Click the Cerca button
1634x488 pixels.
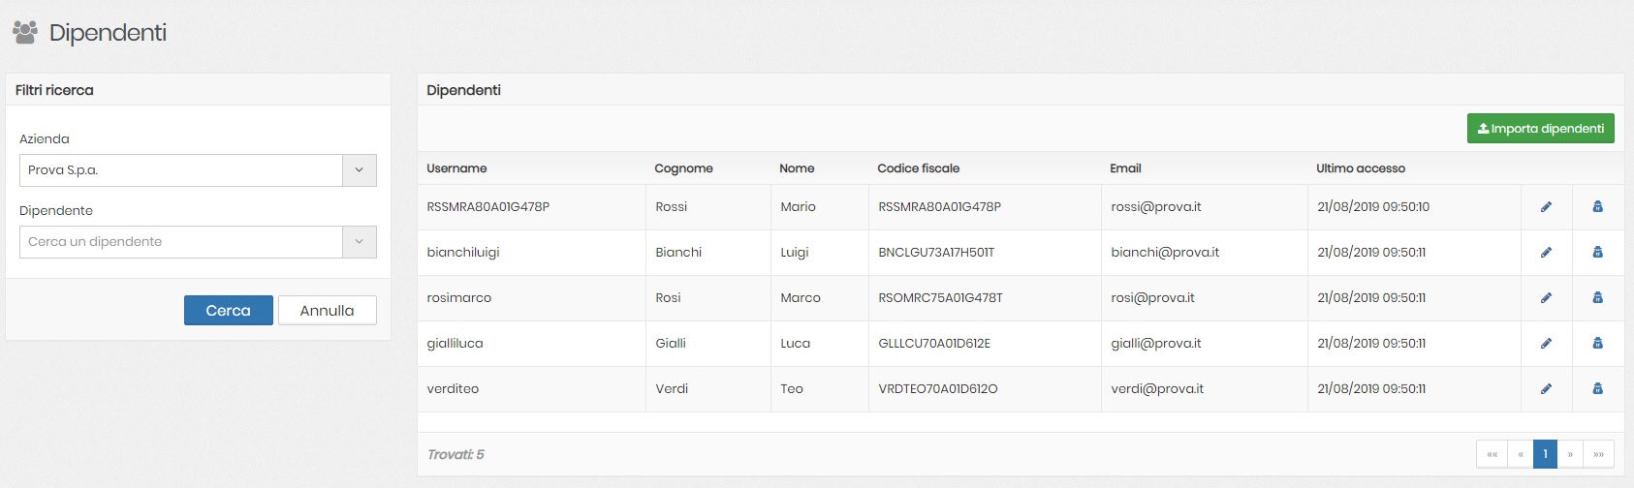[229, 311]
